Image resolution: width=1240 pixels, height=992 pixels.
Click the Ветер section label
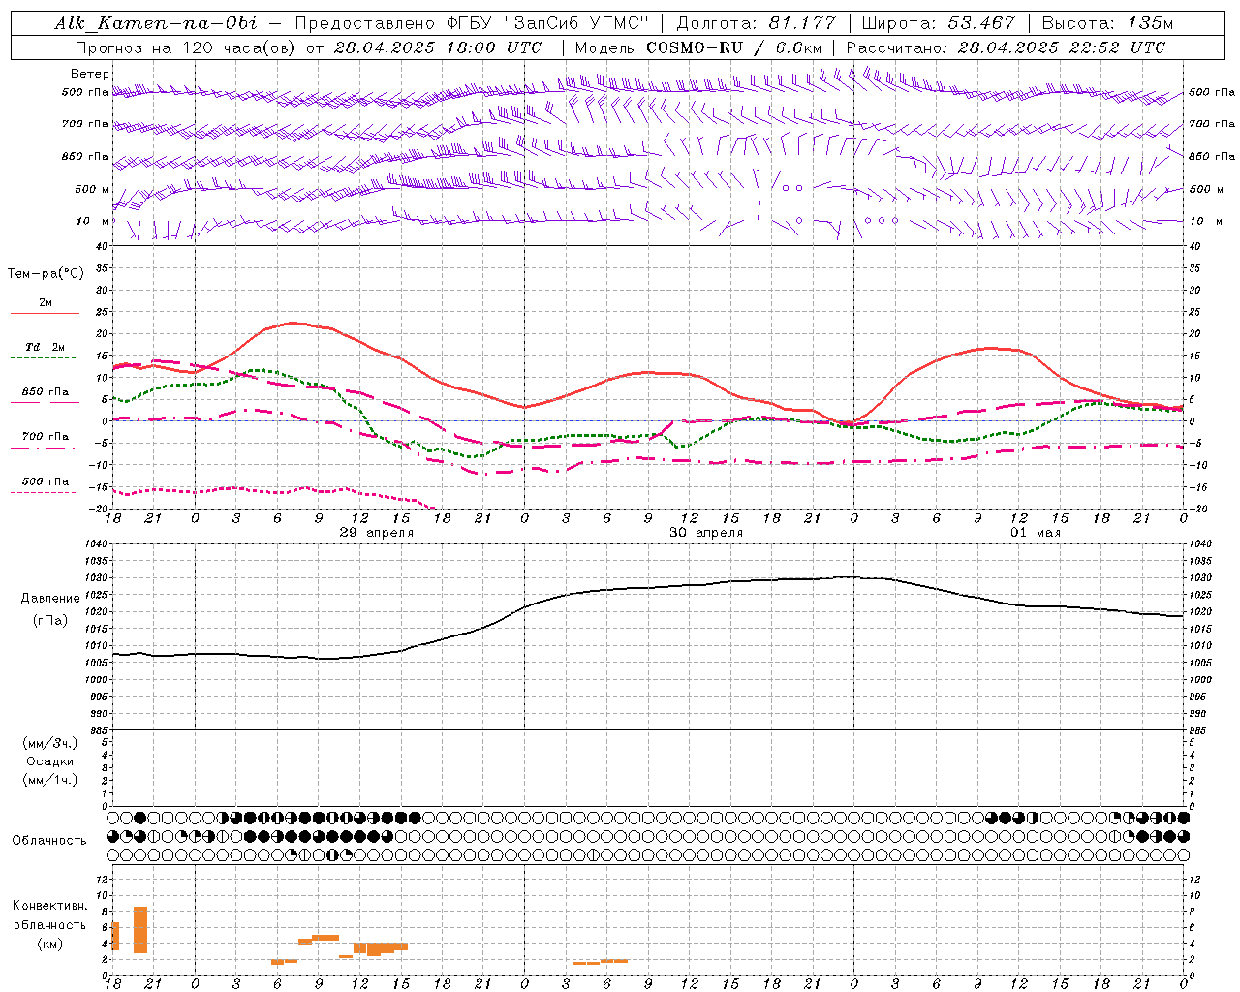point(90,74)
